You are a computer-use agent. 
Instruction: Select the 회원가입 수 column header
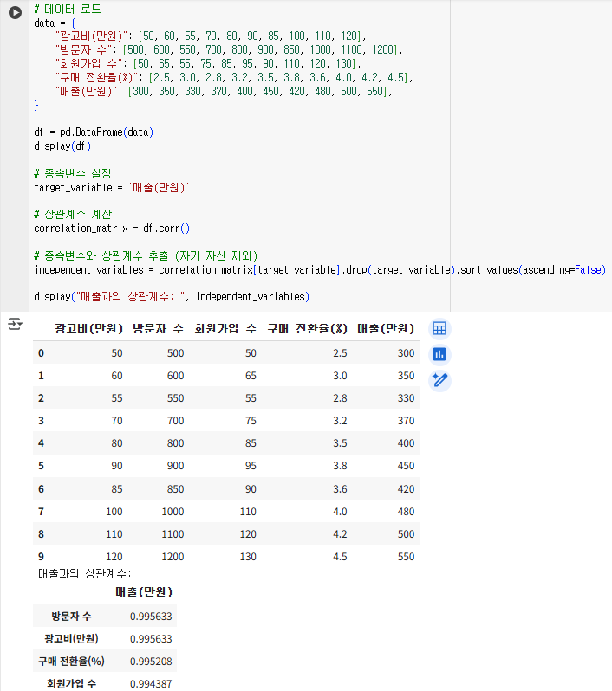click(x=225, y=329)
